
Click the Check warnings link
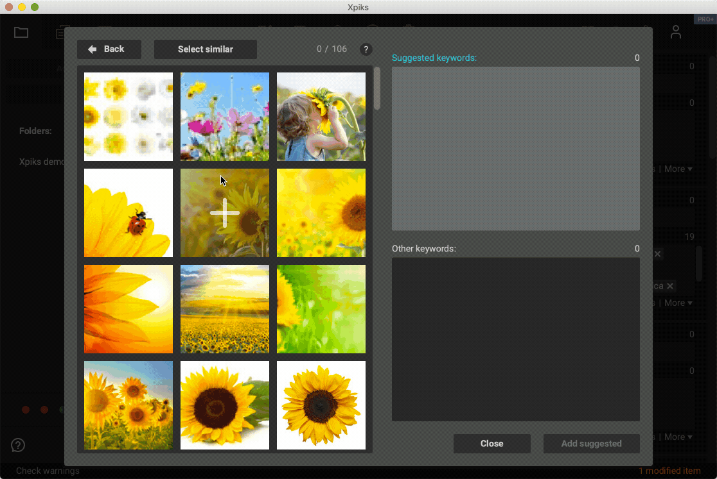tap(48, 471)
